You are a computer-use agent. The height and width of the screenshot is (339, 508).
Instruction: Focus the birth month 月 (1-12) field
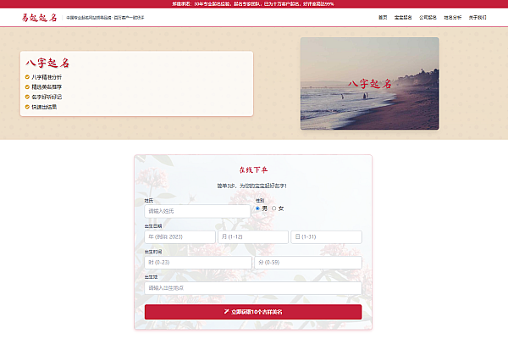point(253,236)
